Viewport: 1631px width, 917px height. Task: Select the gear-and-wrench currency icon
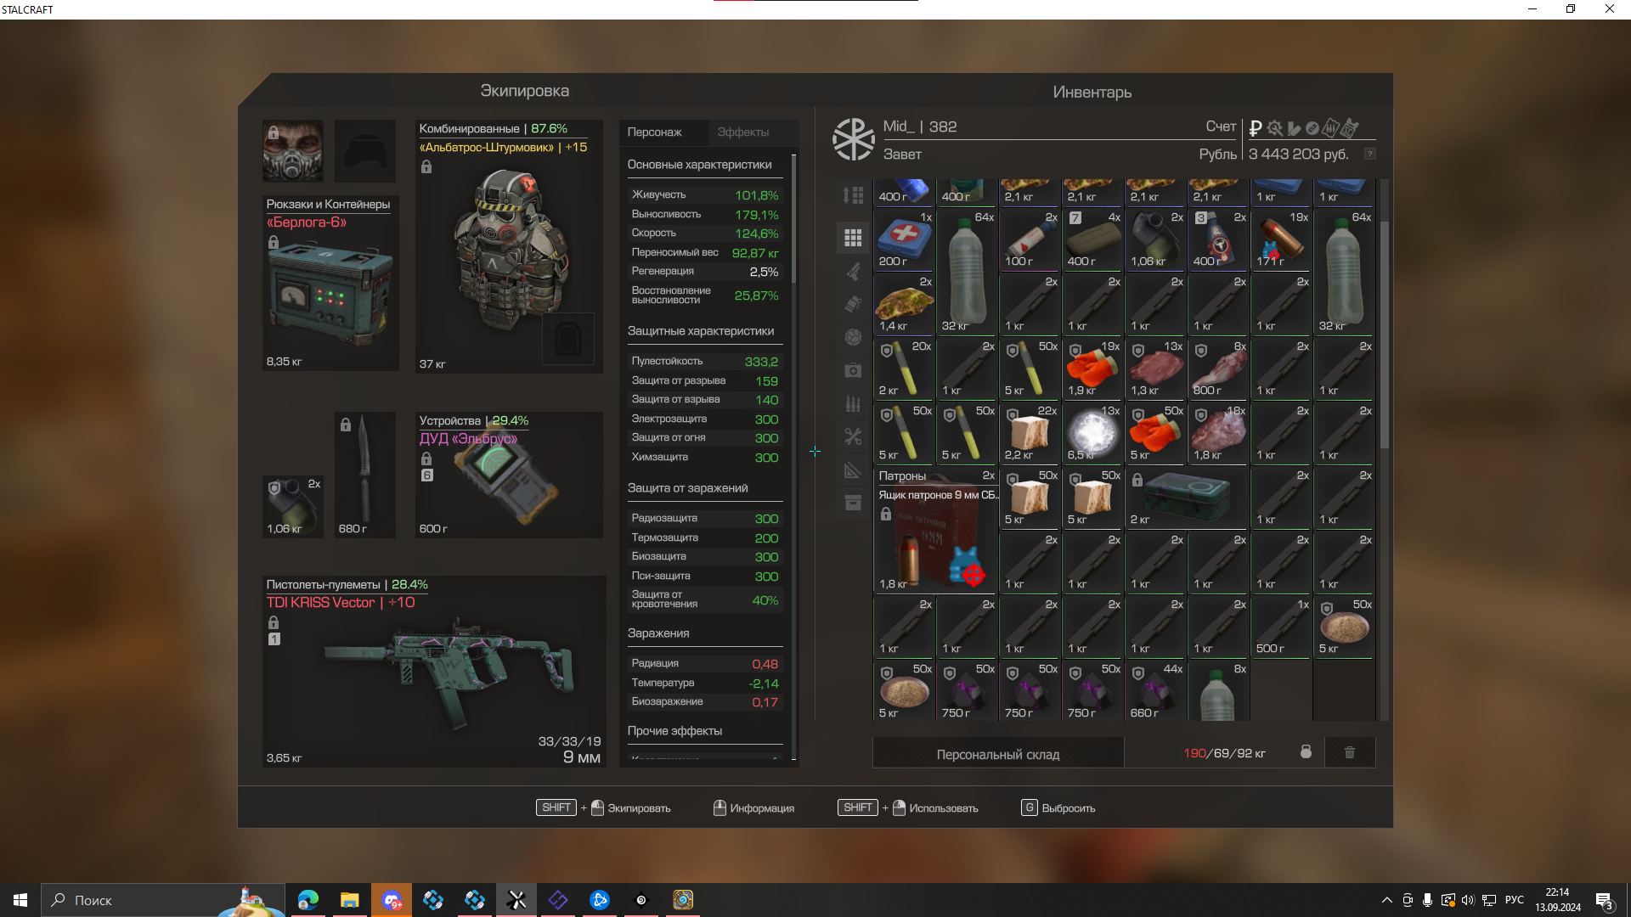point(1274,128)
